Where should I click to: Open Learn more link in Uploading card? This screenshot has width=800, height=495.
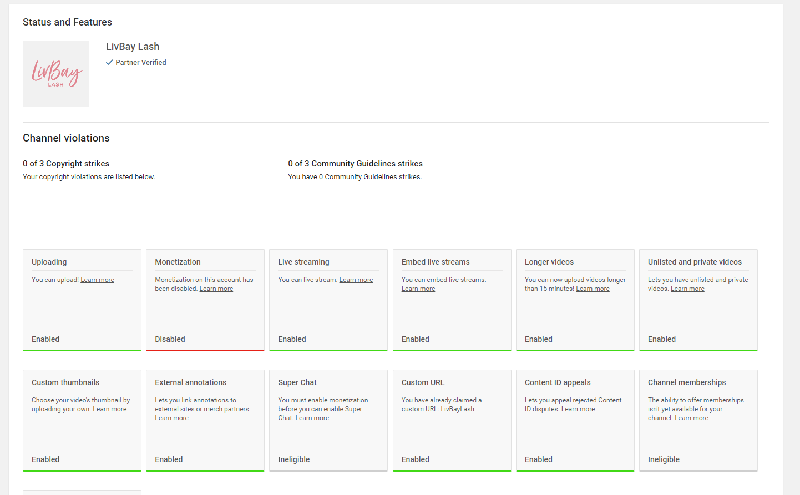pos(97,280)
